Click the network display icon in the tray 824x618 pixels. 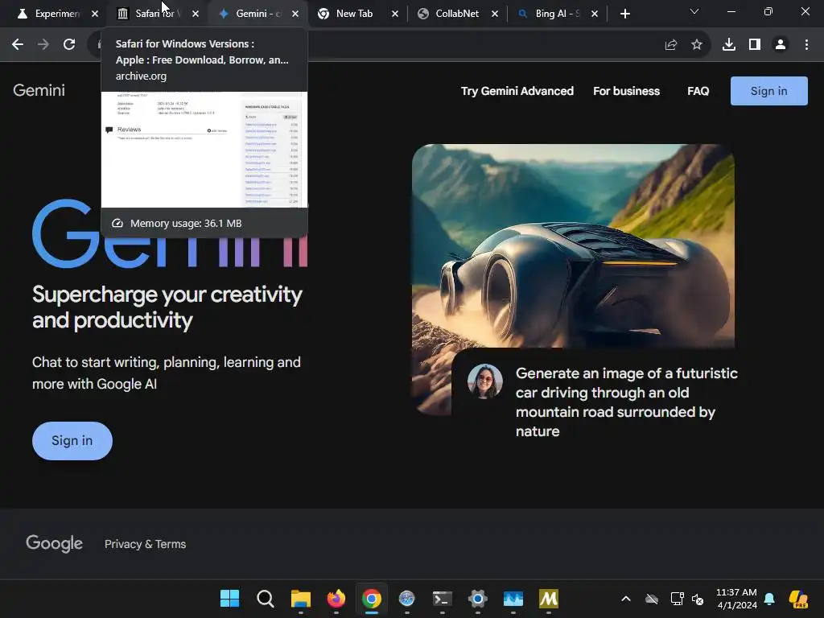(677, 599)
